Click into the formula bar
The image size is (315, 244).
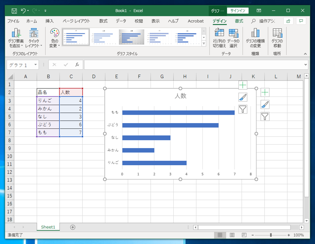click(x=194, y=65)
